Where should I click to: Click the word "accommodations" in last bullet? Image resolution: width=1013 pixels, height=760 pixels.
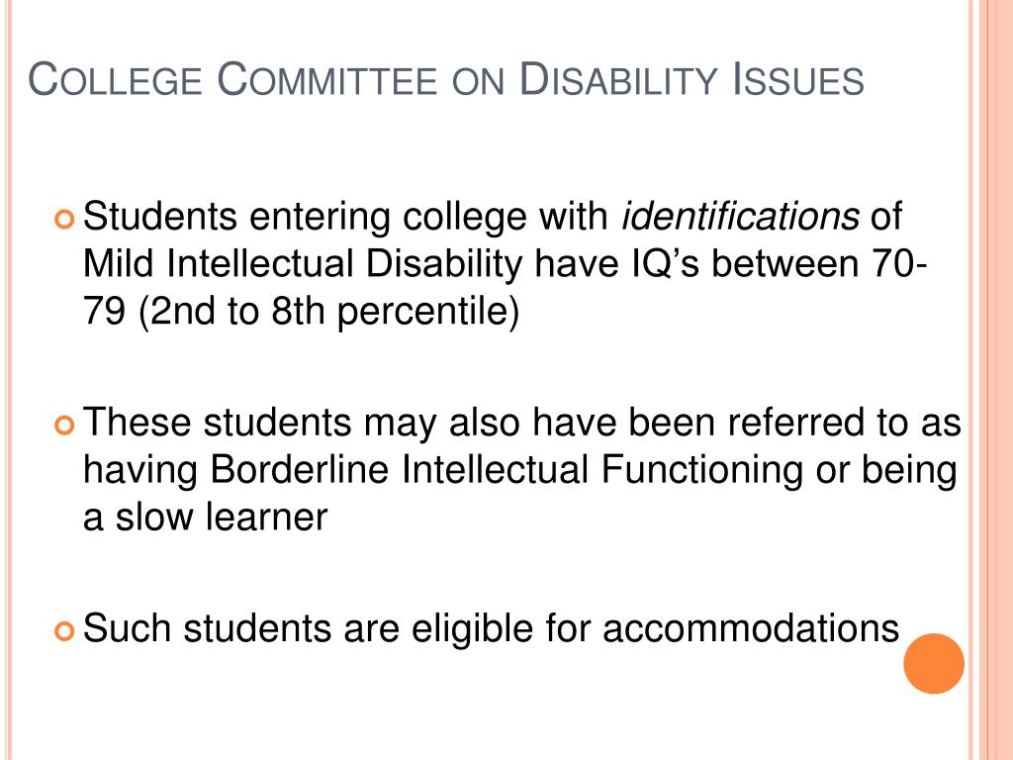pyautogui.click(x=751, y=628)
